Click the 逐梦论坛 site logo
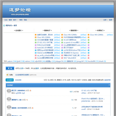116x116 pixels. 20,12
